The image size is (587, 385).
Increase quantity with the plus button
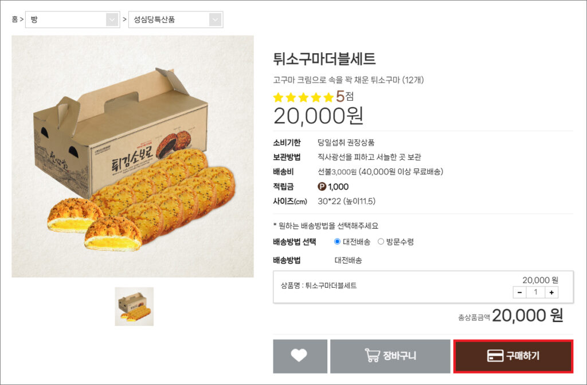551,292
